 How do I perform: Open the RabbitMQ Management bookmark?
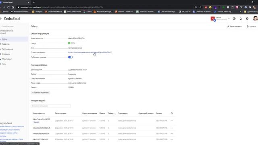pyautogui.click(x=103, y=12)
